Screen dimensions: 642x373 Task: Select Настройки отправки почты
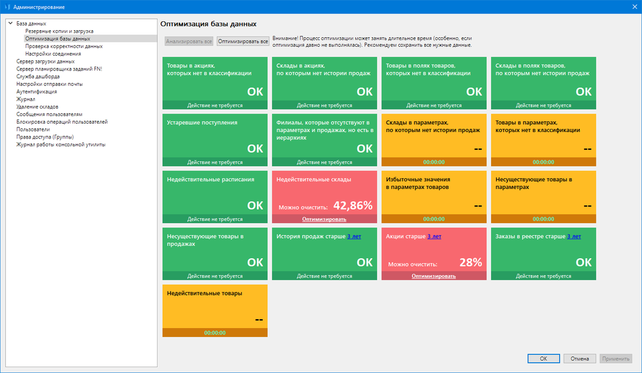pyautogui.click(x=49, y=84)
